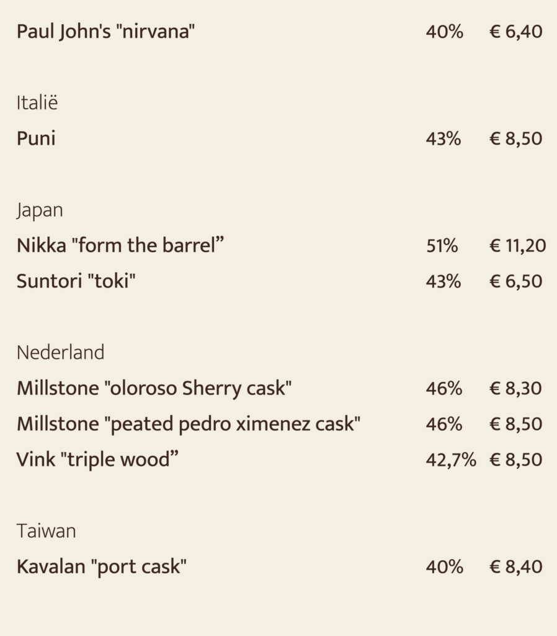
Task: Click the Nederland section heading
Action: [60, 352]
